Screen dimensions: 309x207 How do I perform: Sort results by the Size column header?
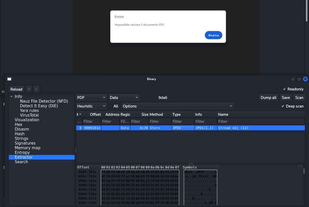tap(139, 115)
